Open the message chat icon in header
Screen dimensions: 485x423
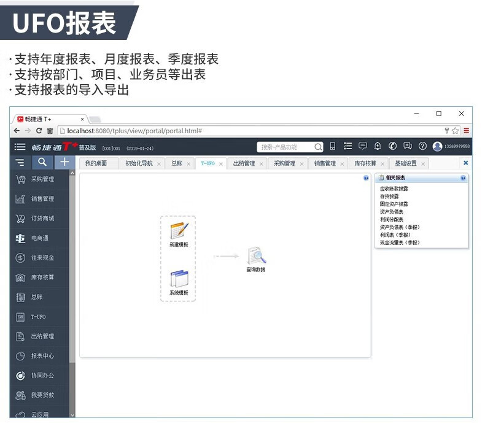pos(362,146)
